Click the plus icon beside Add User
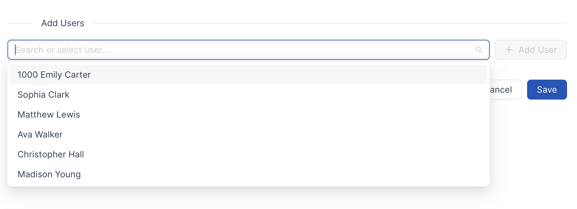Screen dimensions: 577x209 tap(509, 50)
